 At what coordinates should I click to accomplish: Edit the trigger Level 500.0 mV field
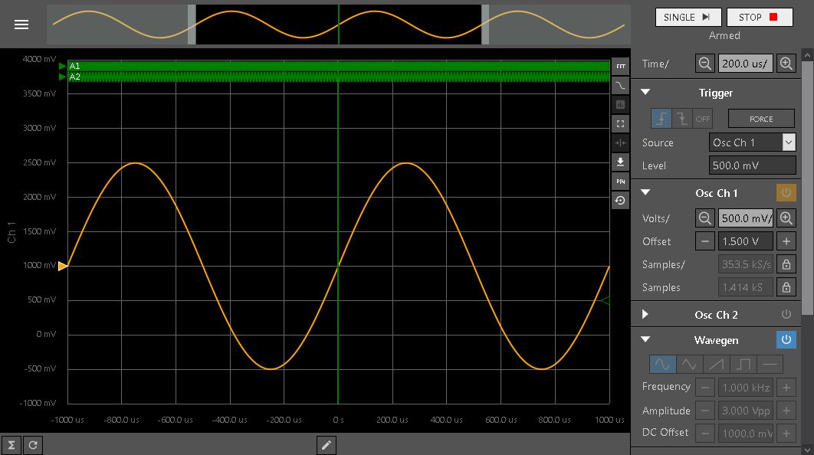(752, 165)
